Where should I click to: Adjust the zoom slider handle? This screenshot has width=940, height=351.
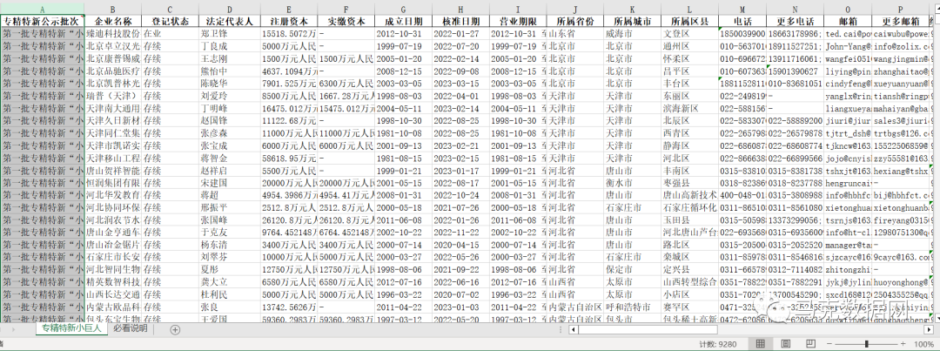(x=866, y=344)
